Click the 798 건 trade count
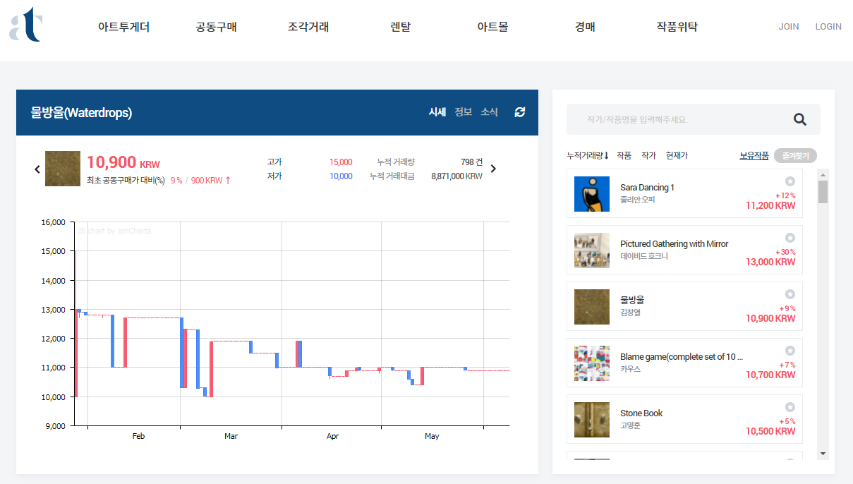Image resolution: width=853 pixels, height=484 pixels. click(471, 162)
